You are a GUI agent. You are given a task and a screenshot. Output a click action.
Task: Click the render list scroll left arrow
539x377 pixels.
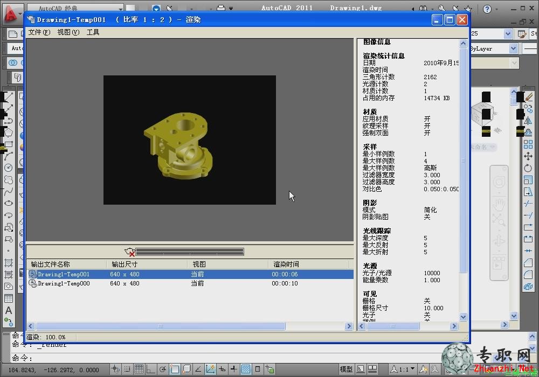31,326
